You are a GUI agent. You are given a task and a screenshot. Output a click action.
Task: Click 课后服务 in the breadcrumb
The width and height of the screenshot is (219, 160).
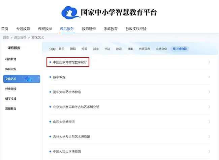[x=20, y=37]
